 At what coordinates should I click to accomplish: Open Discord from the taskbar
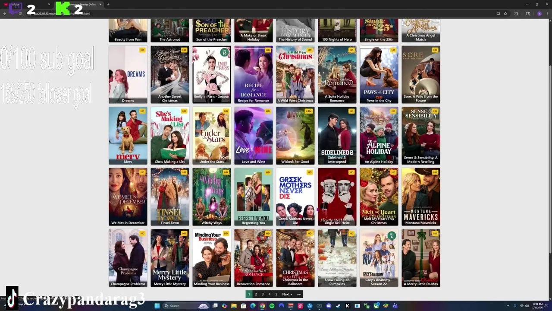(x=329, y=306)
